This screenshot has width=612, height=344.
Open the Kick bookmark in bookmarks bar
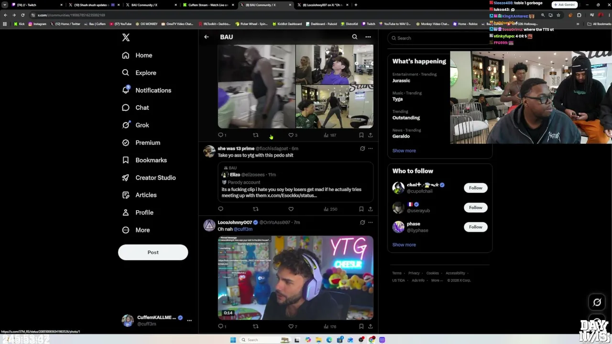[x=19, y=24]
